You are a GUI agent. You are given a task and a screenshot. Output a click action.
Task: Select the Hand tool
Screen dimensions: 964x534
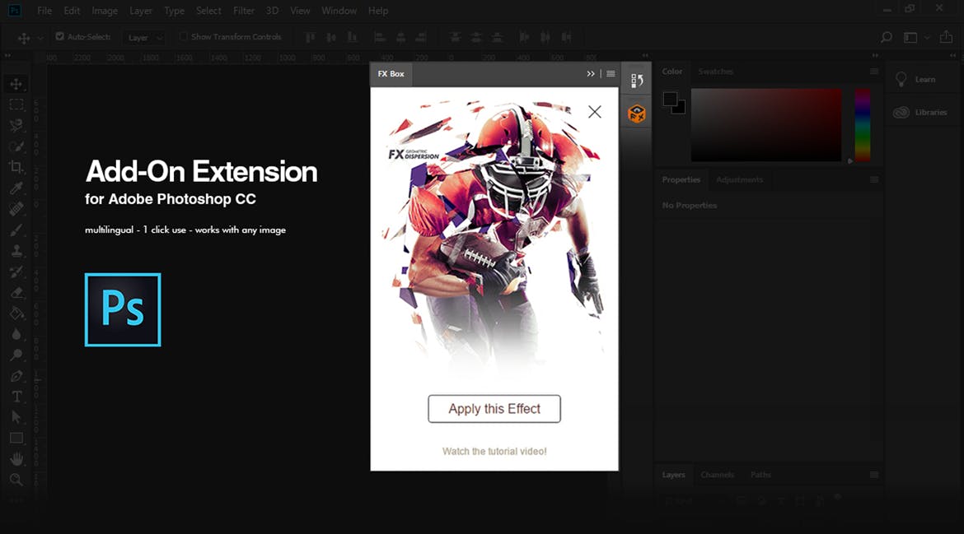(18, 459)
